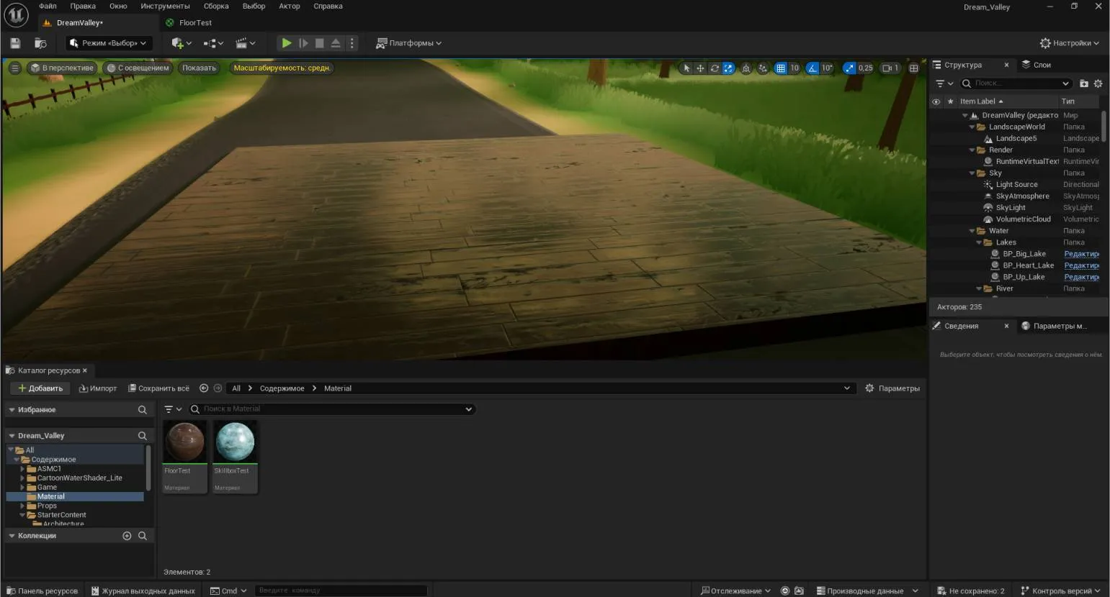Viewport: 1110px width, 597px height.
Task: Toggle grid snapping in the viewport
Action: 780,68
